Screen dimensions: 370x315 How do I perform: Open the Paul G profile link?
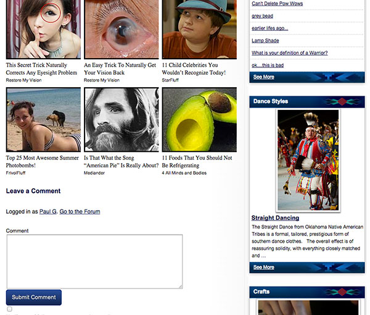pos(47,211)
